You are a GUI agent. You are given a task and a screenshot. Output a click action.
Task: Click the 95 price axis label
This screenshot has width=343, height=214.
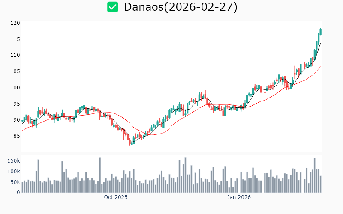[16, 104]
